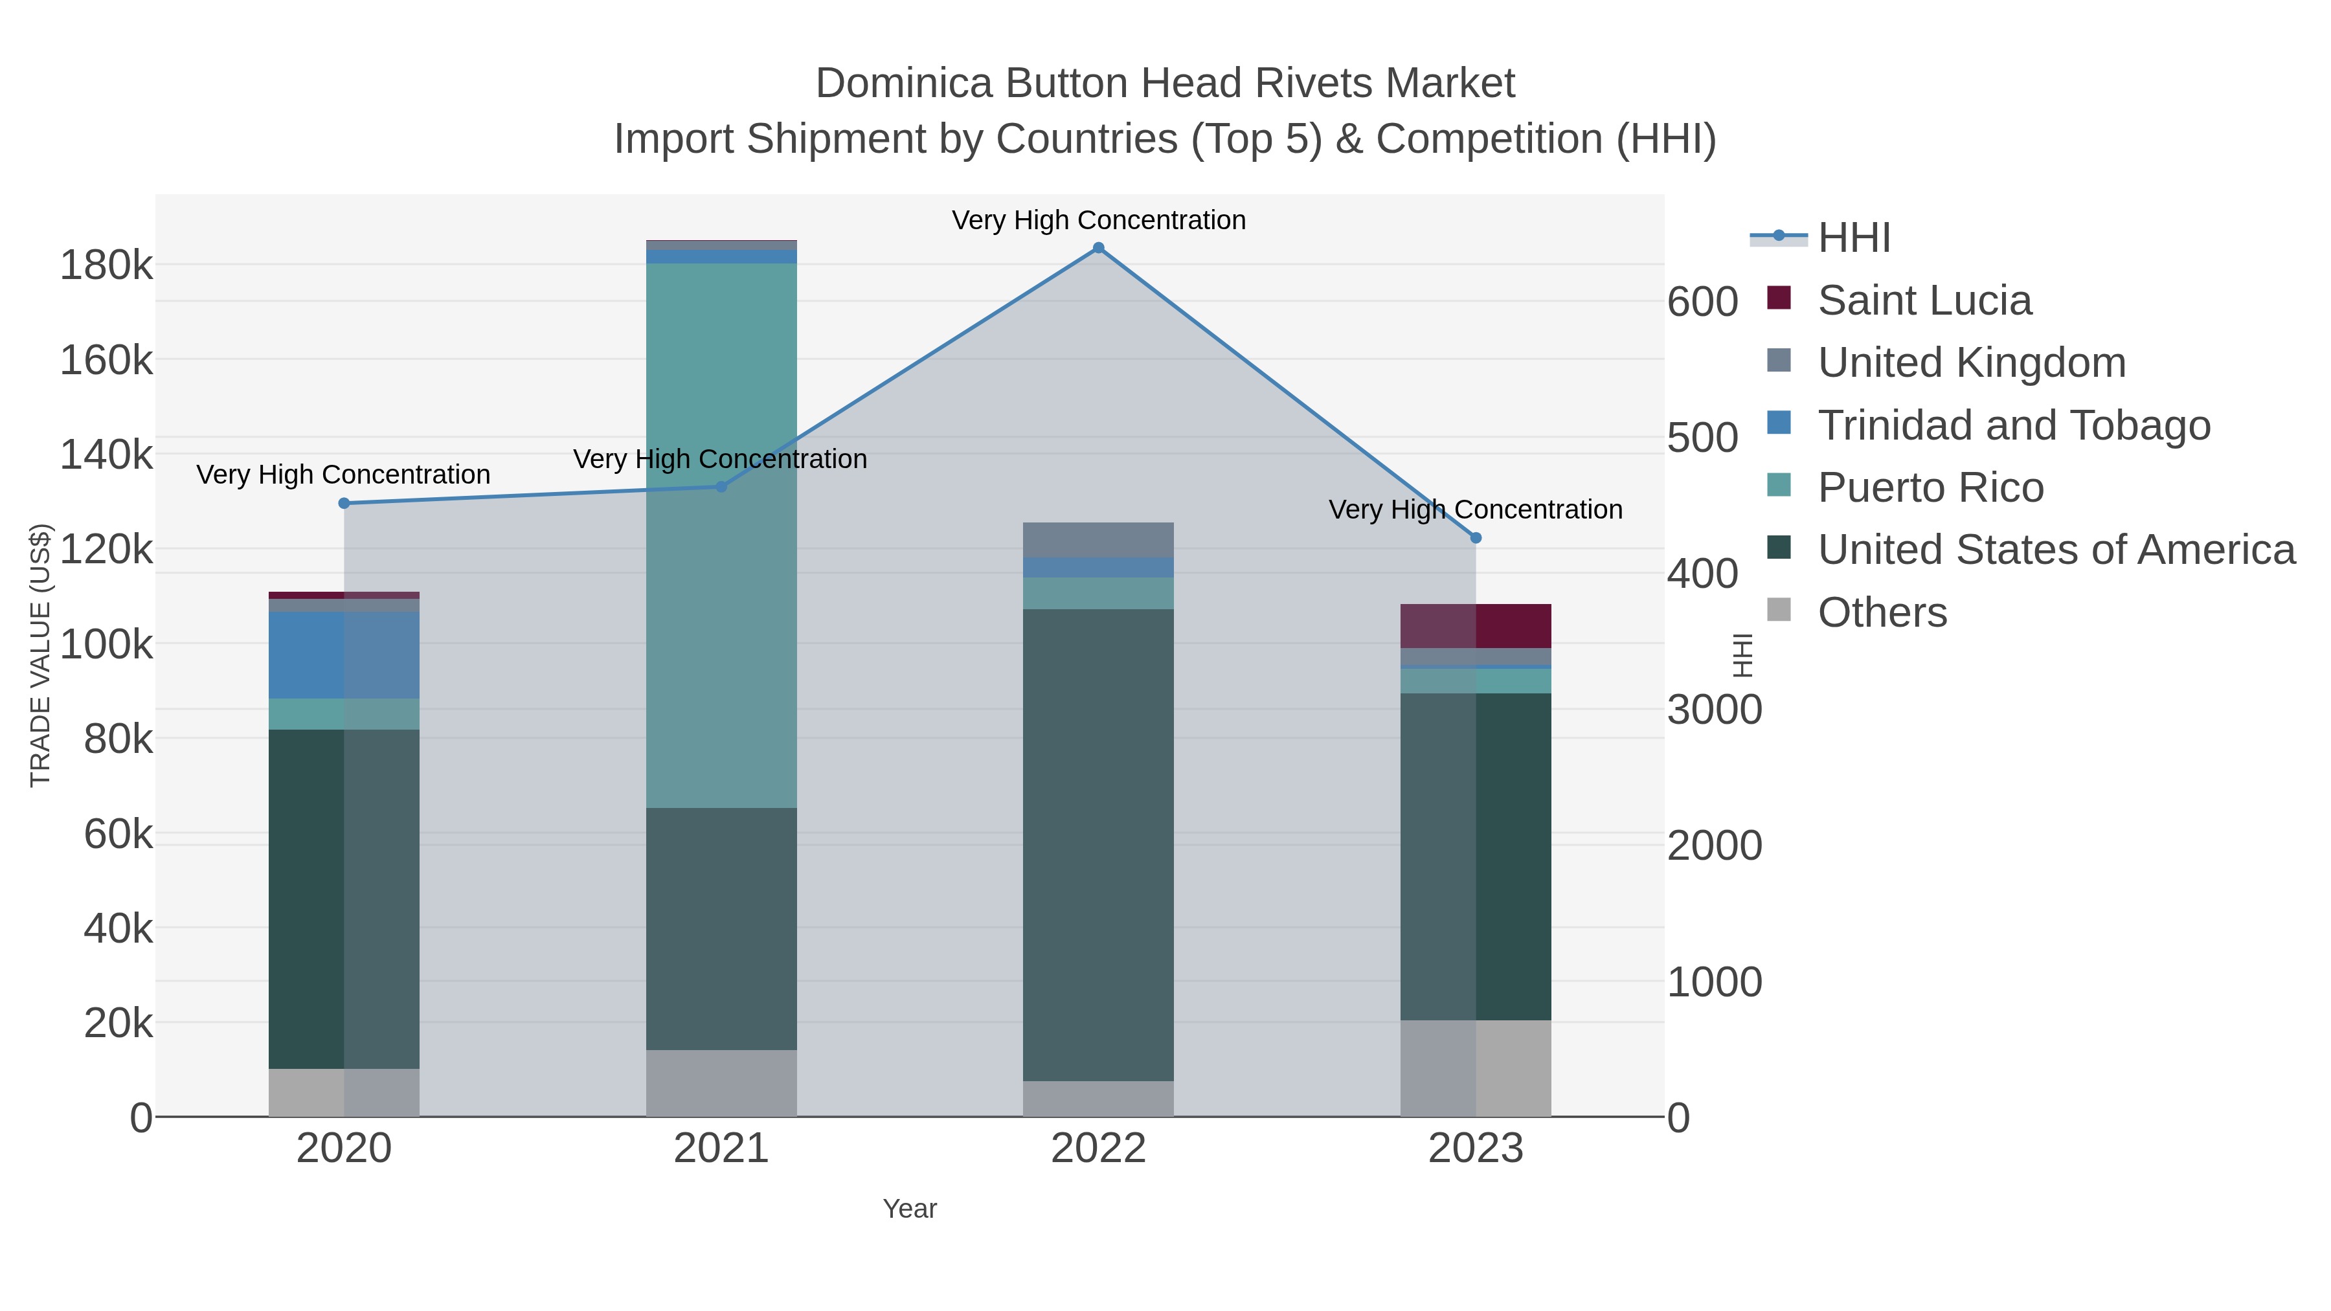Toggle Others legend entry

(1857, 612)
